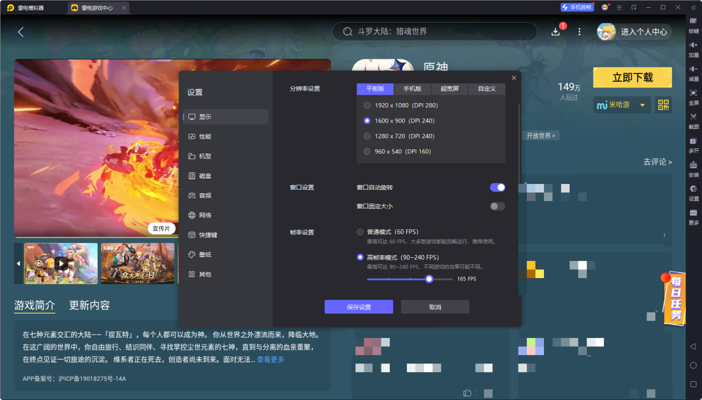Open 磁盘 settings category
702x400 pixels.
click(x=226, y=176)
